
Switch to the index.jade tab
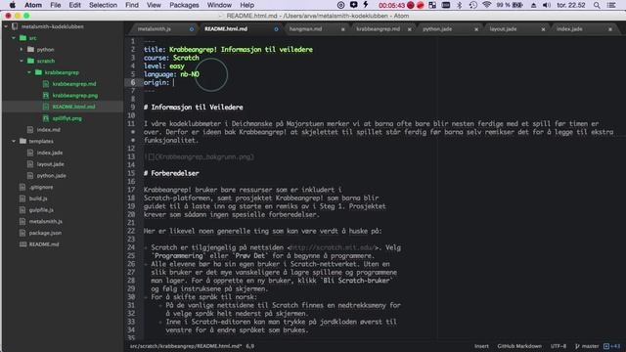click(x=569, y=29)
